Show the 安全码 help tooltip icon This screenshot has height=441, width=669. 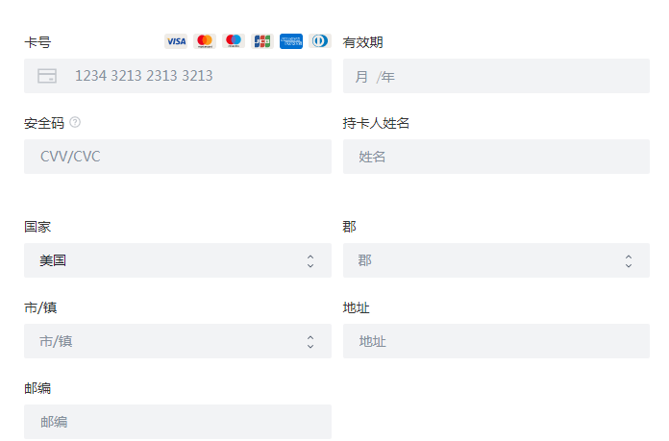75,122
